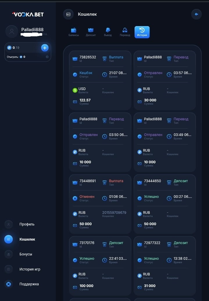Open Поддержка in the sidebar

pos(29,284)
